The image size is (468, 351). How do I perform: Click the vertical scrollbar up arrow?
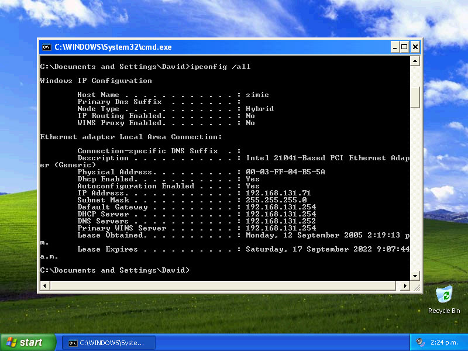coord(415,61)
